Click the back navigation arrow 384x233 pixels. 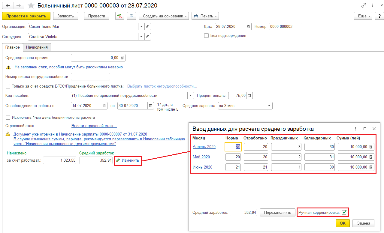pos(8,6)
